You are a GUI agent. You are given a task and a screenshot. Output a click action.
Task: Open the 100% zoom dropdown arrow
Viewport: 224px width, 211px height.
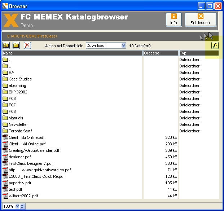[17, 206]
